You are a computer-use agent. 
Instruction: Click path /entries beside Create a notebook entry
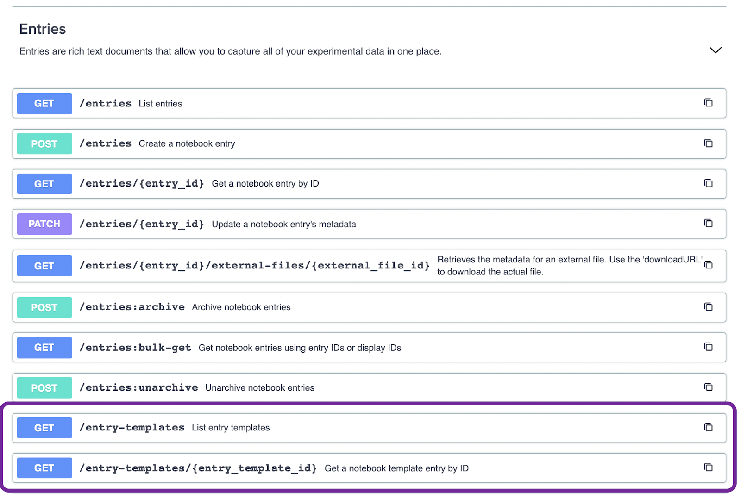[x=106, y=143]
